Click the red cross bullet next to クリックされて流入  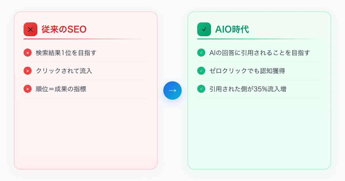tap(28, 71)
